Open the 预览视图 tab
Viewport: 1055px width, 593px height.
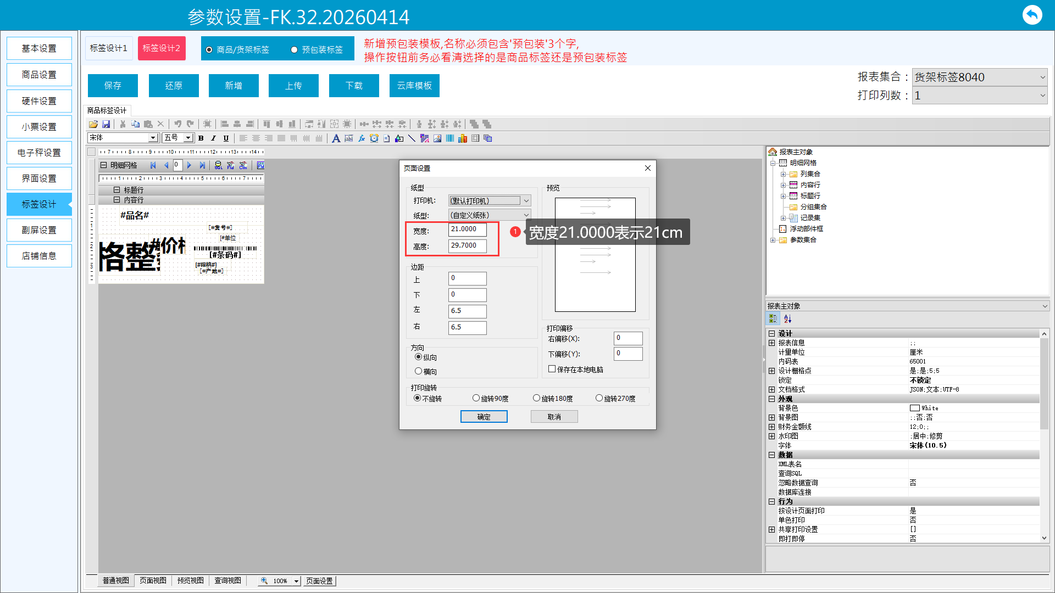(190, 580)
